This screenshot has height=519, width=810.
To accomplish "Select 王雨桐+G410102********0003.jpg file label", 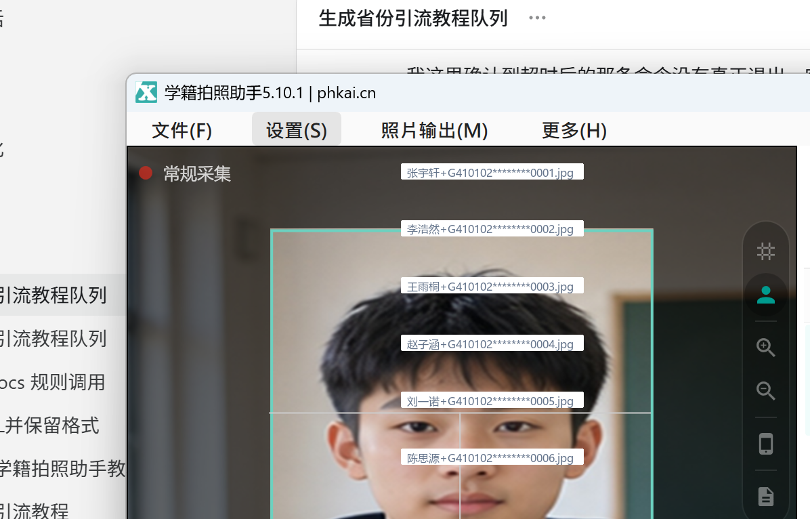I will [492, 286].
